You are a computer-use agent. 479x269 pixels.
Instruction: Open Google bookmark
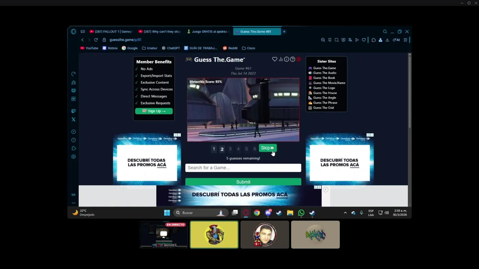129,48
